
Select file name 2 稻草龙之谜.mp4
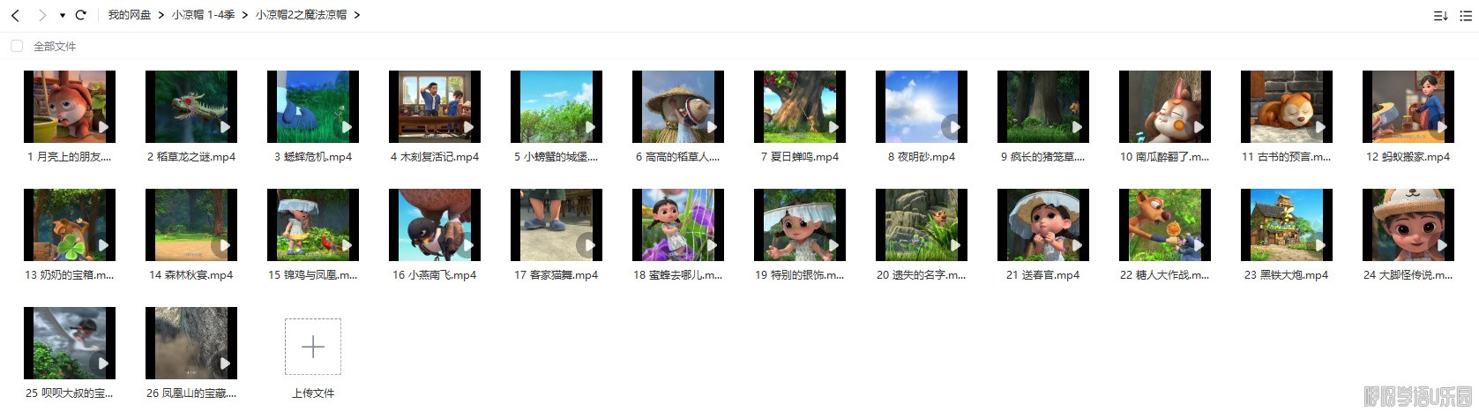tap(191, 157)
